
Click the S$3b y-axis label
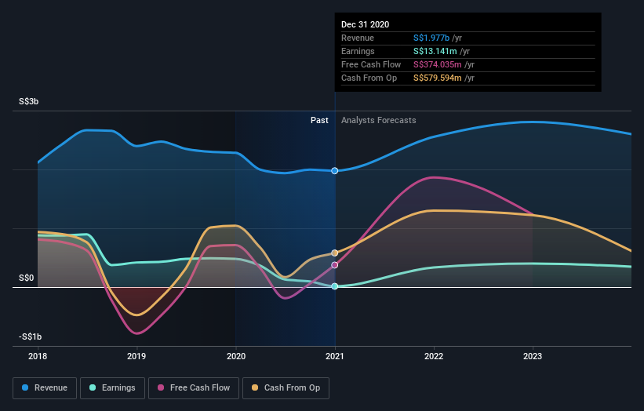point(29,101)
